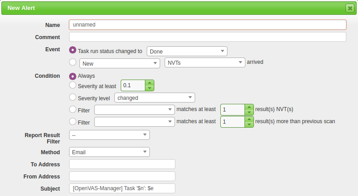Decrease the NVT(s) match count
The width and height of the screenshot is (358, 196).
(249, 112)
